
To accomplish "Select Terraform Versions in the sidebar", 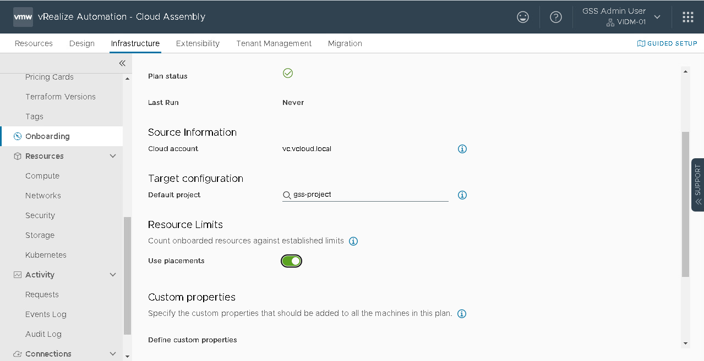I will 61,97.
